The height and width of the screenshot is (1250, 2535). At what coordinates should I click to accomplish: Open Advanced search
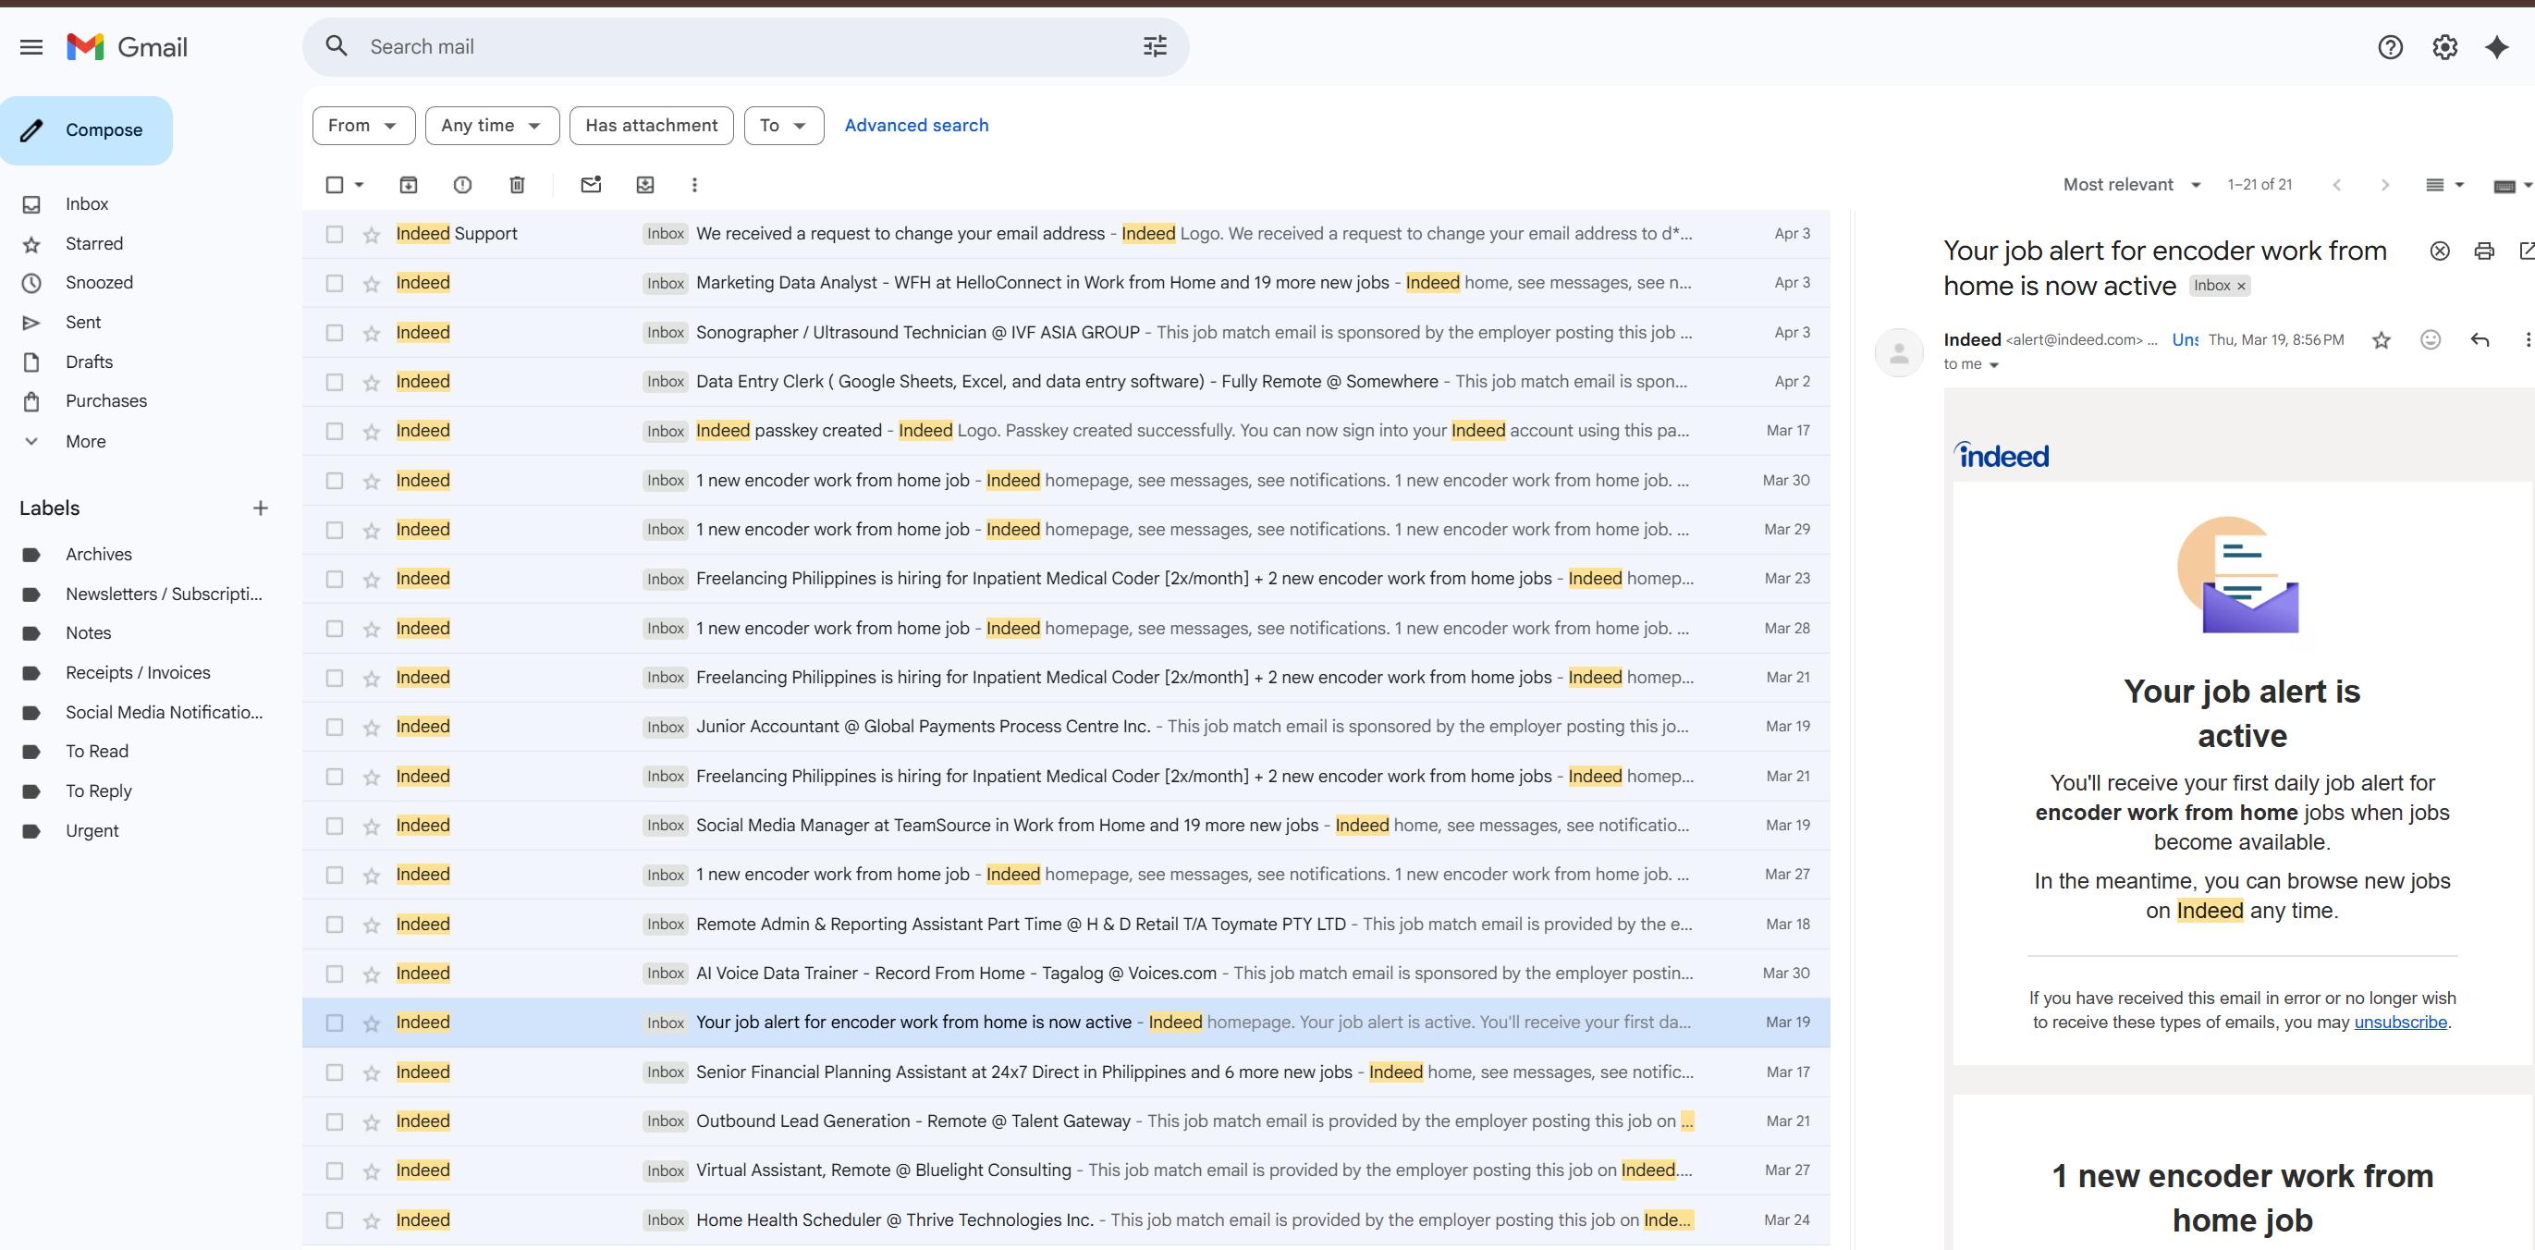point(916,126)
